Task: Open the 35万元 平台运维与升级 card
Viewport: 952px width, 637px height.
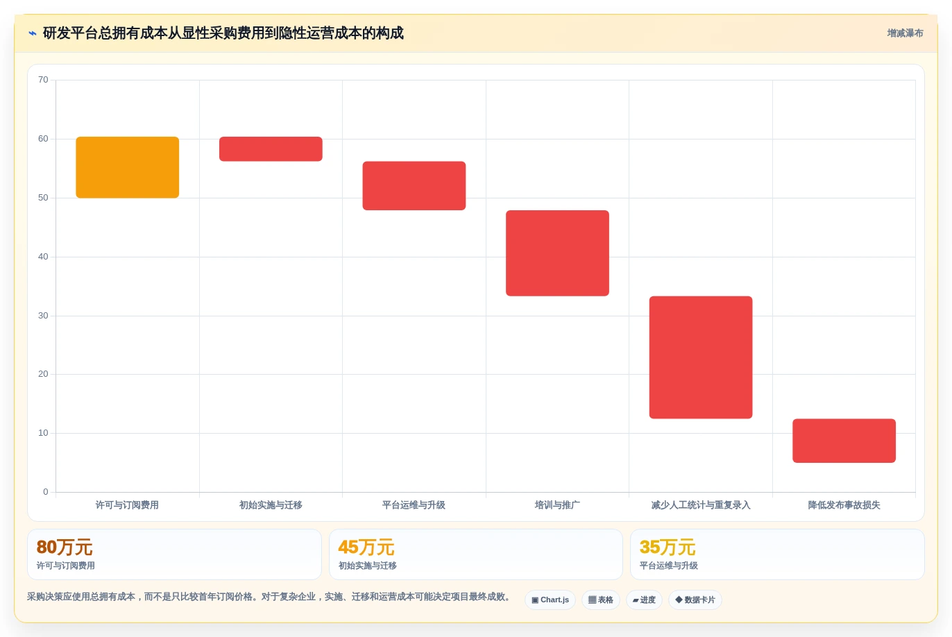Action: click(x=777, y=554)
